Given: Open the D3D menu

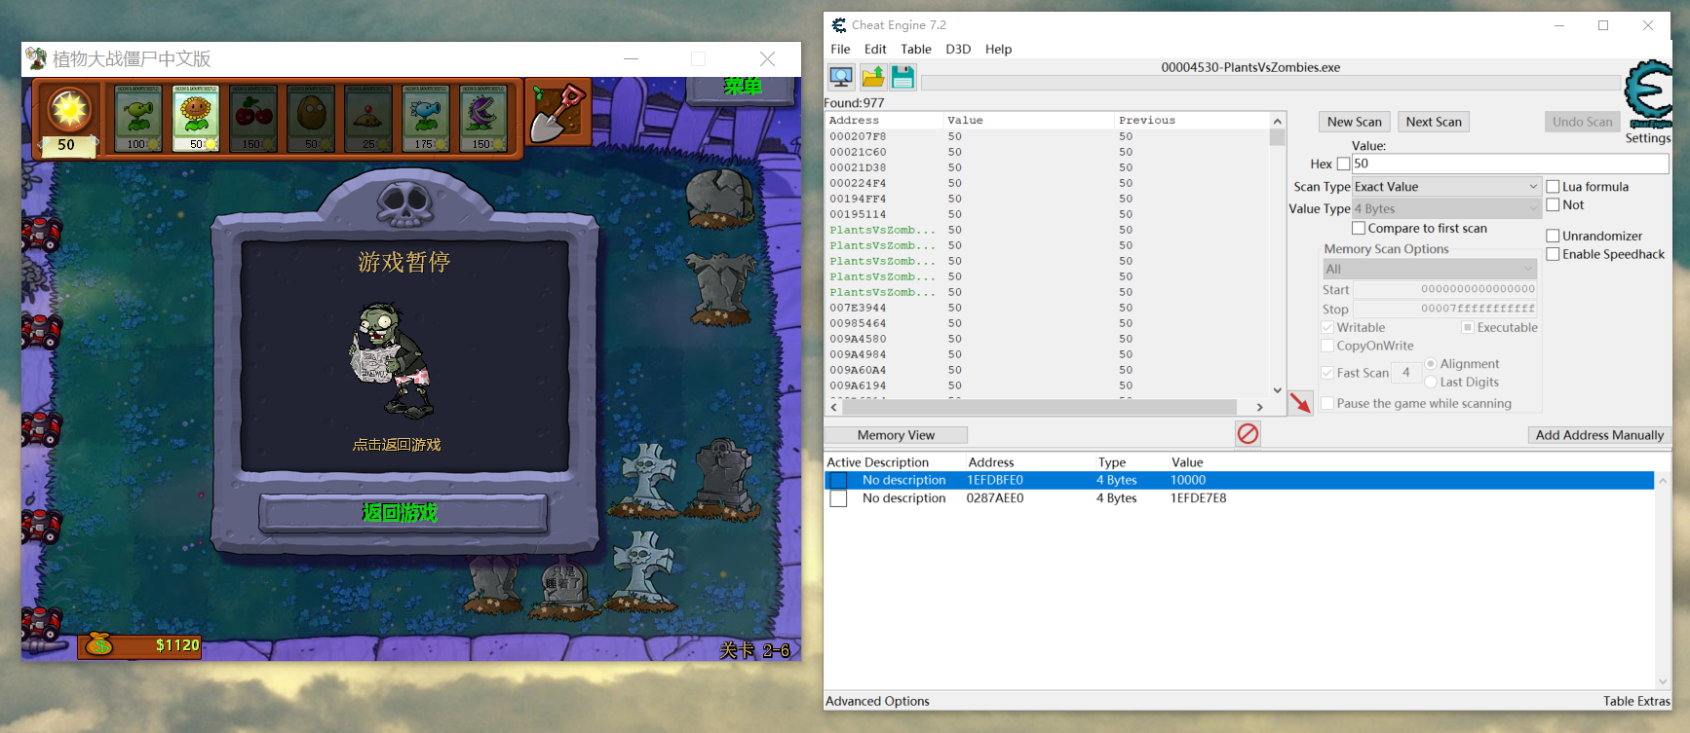Looking at the screenshot, I should 958,49.
